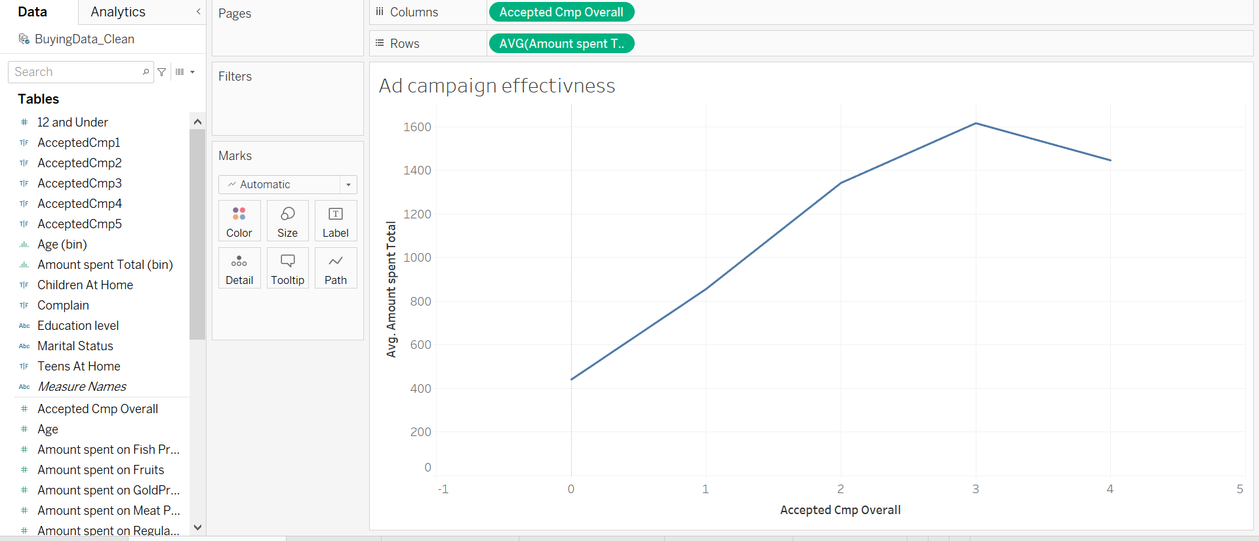This screenshot has width=1259, height=541.
Task: Click the Avg. Amount spent Total axis title
Action: coord(391,290)
